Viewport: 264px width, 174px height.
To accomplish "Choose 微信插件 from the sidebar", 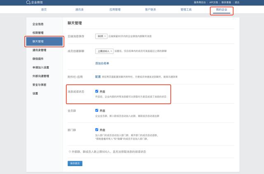I will coord(38,59).
